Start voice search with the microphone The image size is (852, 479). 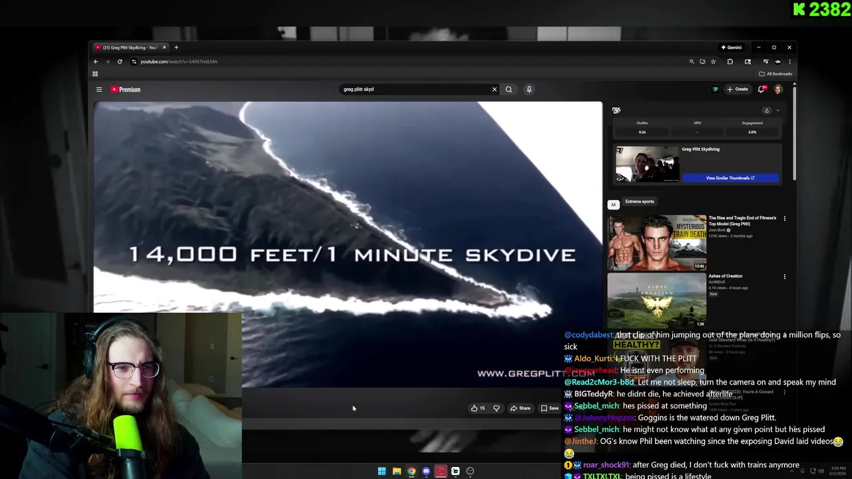(529, 89)
